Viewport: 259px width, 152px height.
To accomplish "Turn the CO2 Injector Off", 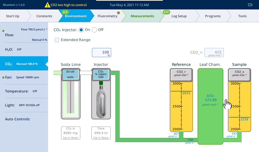I will click(94, 30).
